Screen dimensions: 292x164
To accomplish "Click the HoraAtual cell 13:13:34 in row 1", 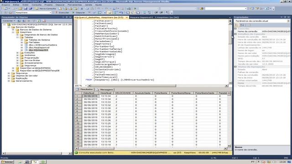I will (106, 96).
